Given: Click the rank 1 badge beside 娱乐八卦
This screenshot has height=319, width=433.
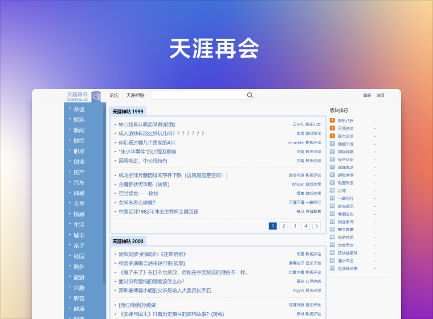Looking at the screenshot, I should (332, 121).
